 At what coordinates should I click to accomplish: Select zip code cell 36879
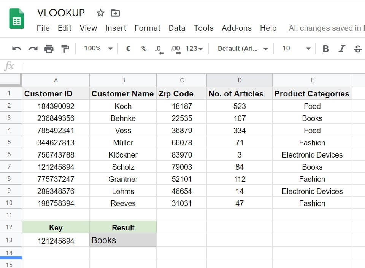click(x=182, y=131)
